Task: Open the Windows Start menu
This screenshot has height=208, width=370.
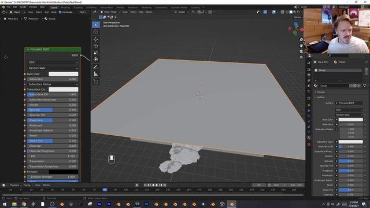Action: 5,204
